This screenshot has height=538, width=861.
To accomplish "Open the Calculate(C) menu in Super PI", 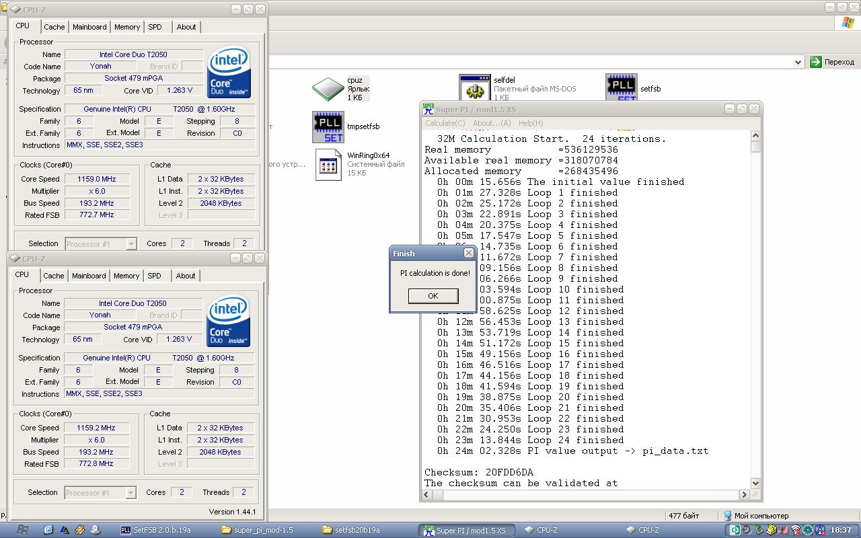I will point(445,123).
